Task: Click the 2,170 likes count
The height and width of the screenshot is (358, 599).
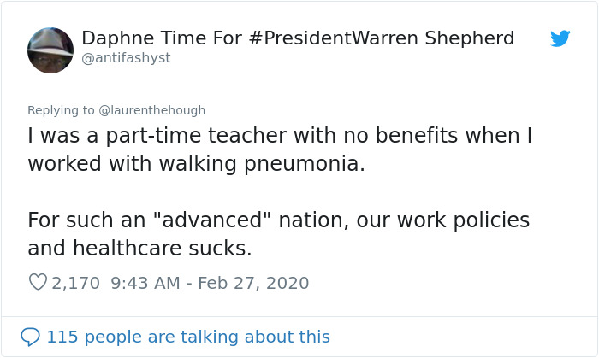Action: 76,282
